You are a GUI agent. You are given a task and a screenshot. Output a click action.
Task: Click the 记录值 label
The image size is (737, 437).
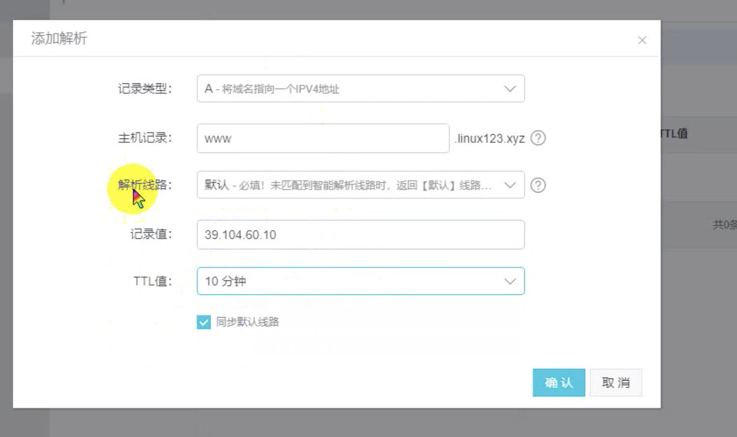coord(151,235)
